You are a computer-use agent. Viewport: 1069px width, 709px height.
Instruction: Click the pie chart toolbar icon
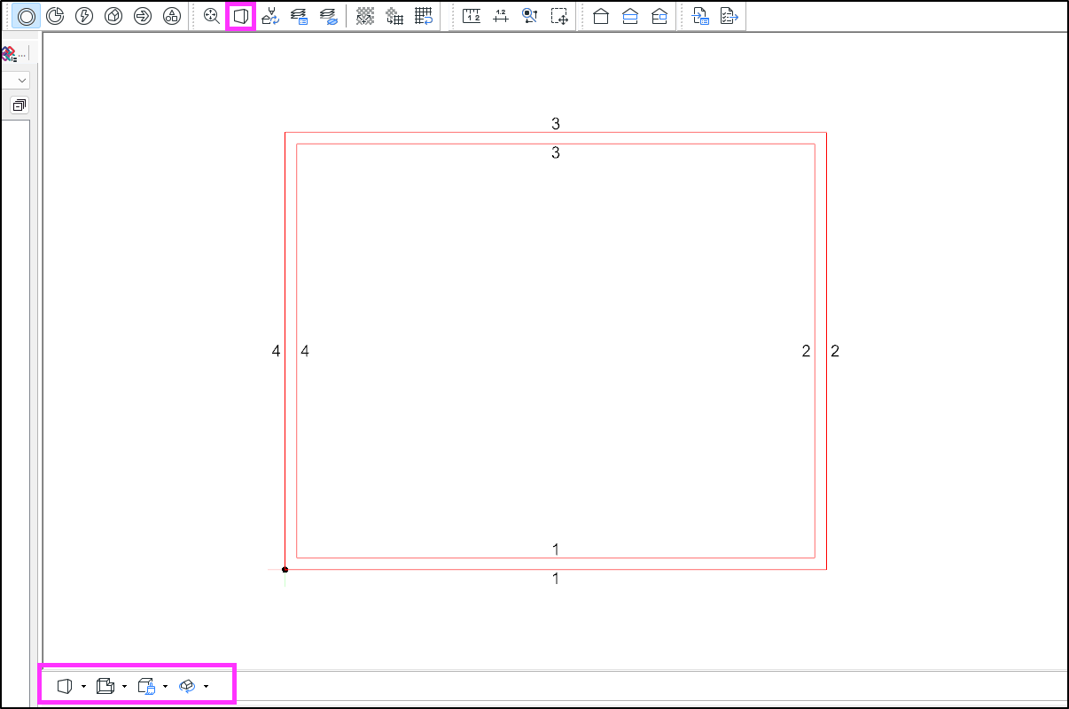click(55, 16)
